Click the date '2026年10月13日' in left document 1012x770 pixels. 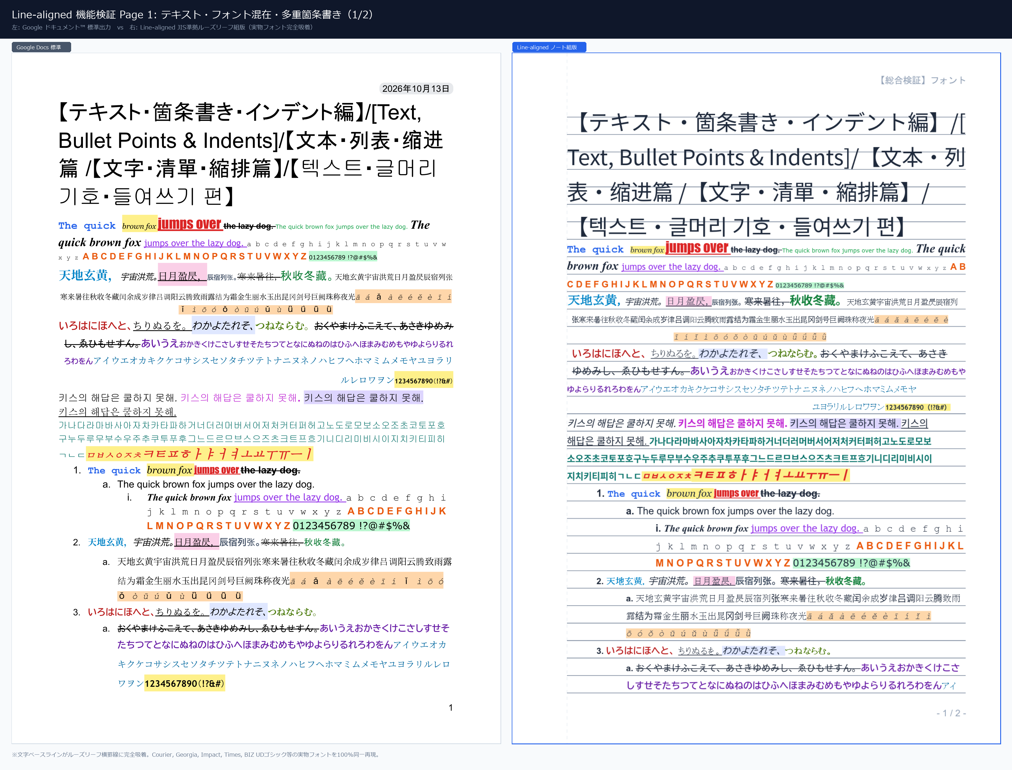(x=416, y=89)
